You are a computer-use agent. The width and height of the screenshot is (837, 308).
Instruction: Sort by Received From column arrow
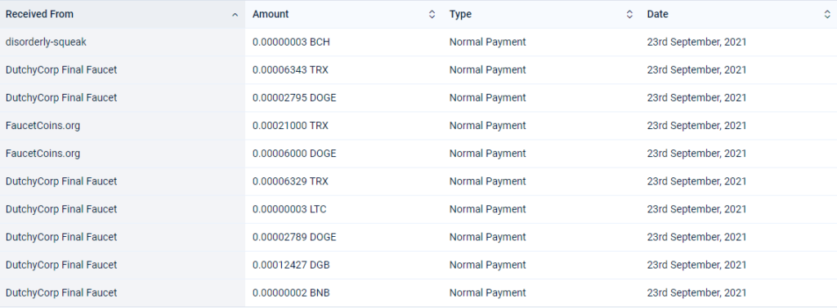[235, 15]
